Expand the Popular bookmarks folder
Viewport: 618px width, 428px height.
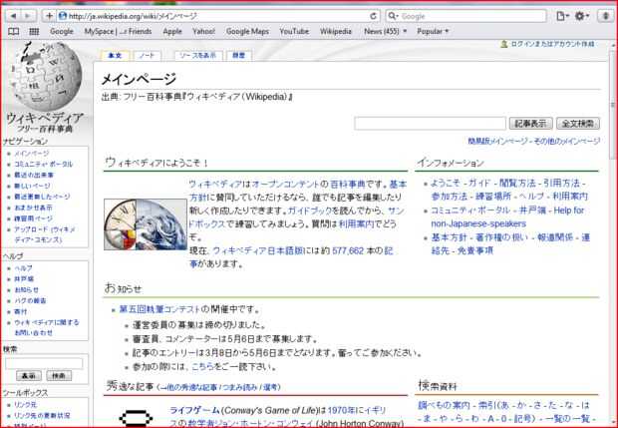[433, 31]
